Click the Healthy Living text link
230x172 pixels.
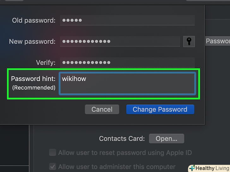point(213,168)
